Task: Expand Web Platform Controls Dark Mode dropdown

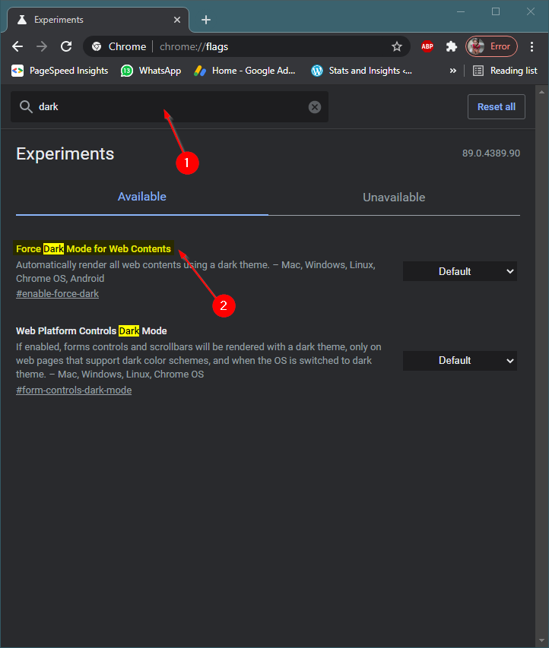Action: coord(459,361)
